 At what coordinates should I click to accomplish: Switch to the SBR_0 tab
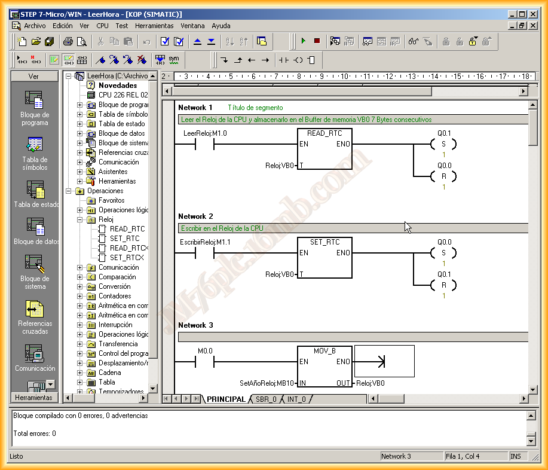266,399
